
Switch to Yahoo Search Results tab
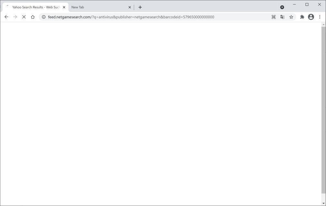[36, 7]
